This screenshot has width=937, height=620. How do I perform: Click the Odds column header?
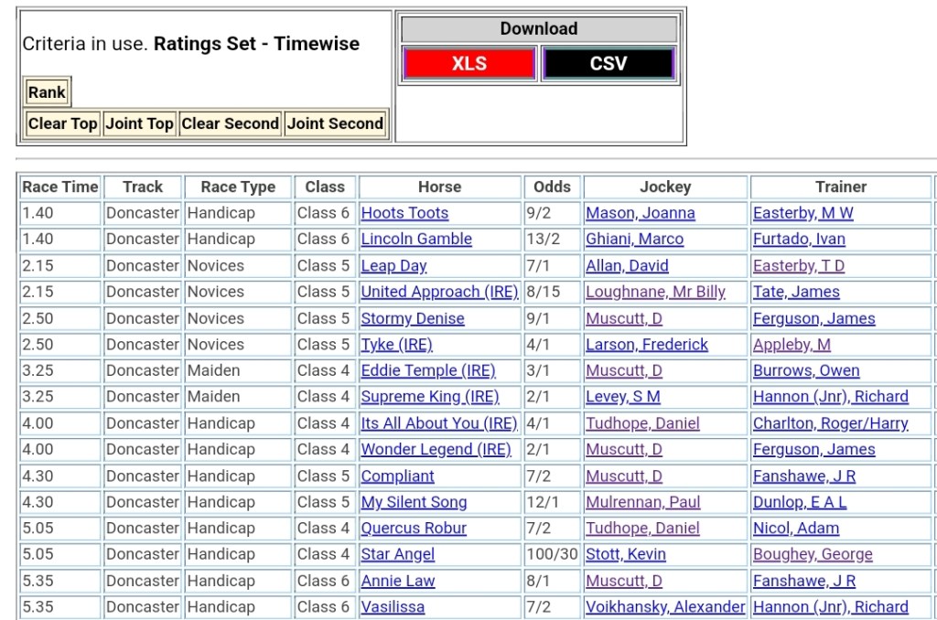[x=552, y=187]
